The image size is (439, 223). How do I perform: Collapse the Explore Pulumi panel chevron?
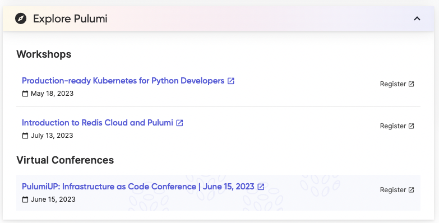click(417, 18)
